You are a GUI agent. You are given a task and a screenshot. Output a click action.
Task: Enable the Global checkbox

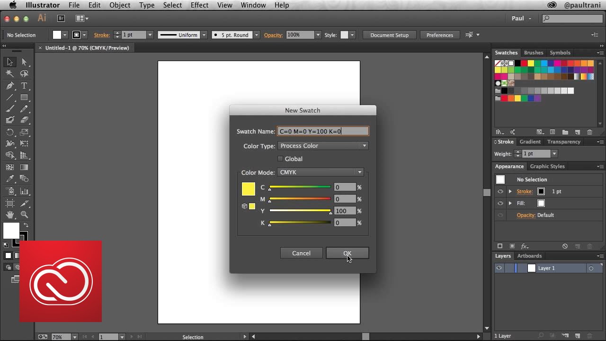(280, 159)
